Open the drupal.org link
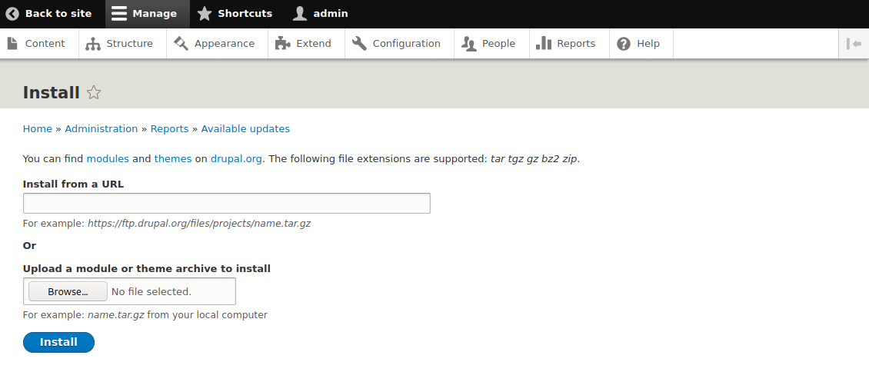This screenshot has width=869, height=372. 236,159
